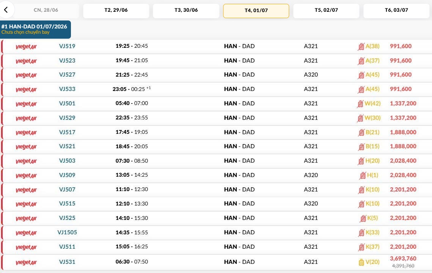Switch to date tab T3, 30/06
432x273 pixels.
(x=186, y=10)
